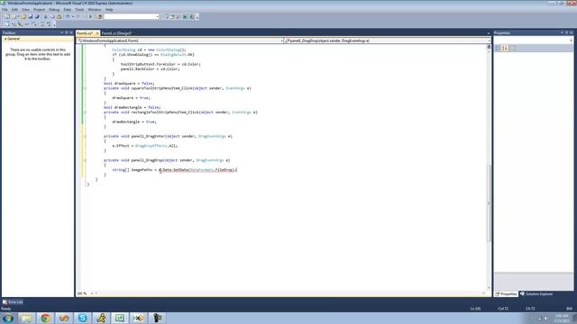Open the Debug menu
Viewport: 577px width, 324px height.
[54, 10]
